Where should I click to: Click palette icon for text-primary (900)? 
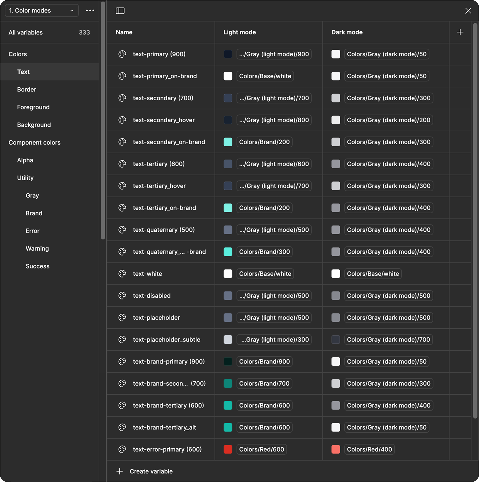(x=122, y=54)
